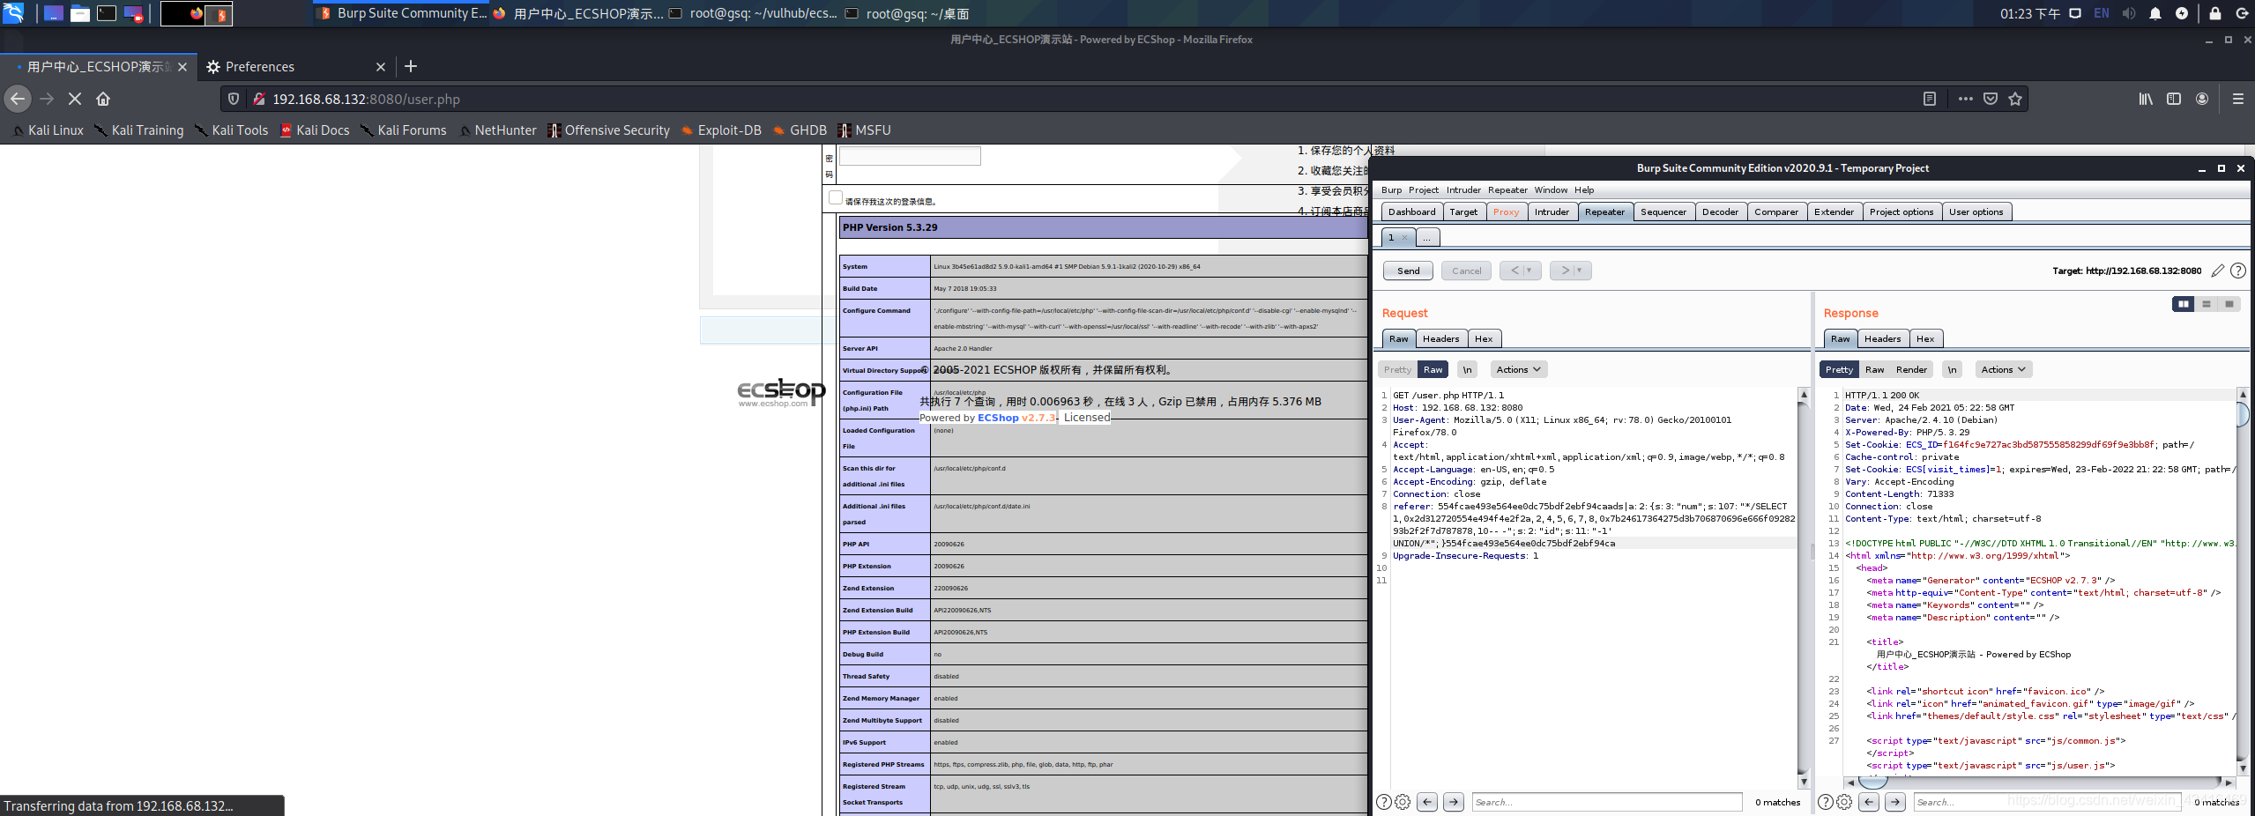2255x816 pixels.
Task: Open Burp Repeater help question mark near target
Action: (2238, 271)
